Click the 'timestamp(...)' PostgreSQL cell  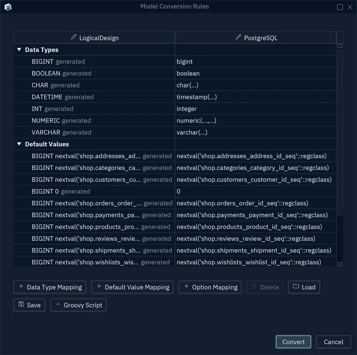[x=255, y=97]
